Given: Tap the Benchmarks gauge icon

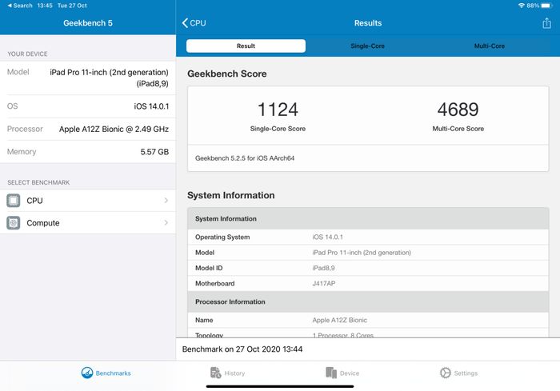Looking at the screenshot, I should coord(86,373).
